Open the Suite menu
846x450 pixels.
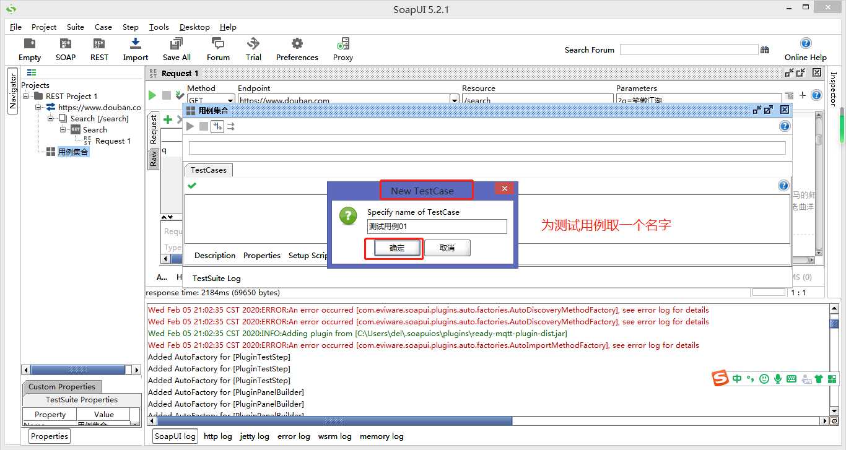tap(76, 27)
